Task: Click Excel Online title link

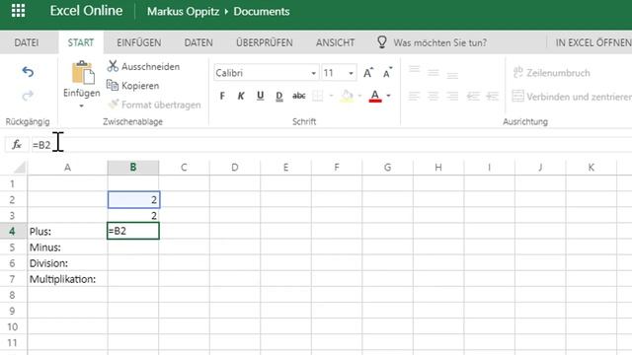Action: coord(86,11)
